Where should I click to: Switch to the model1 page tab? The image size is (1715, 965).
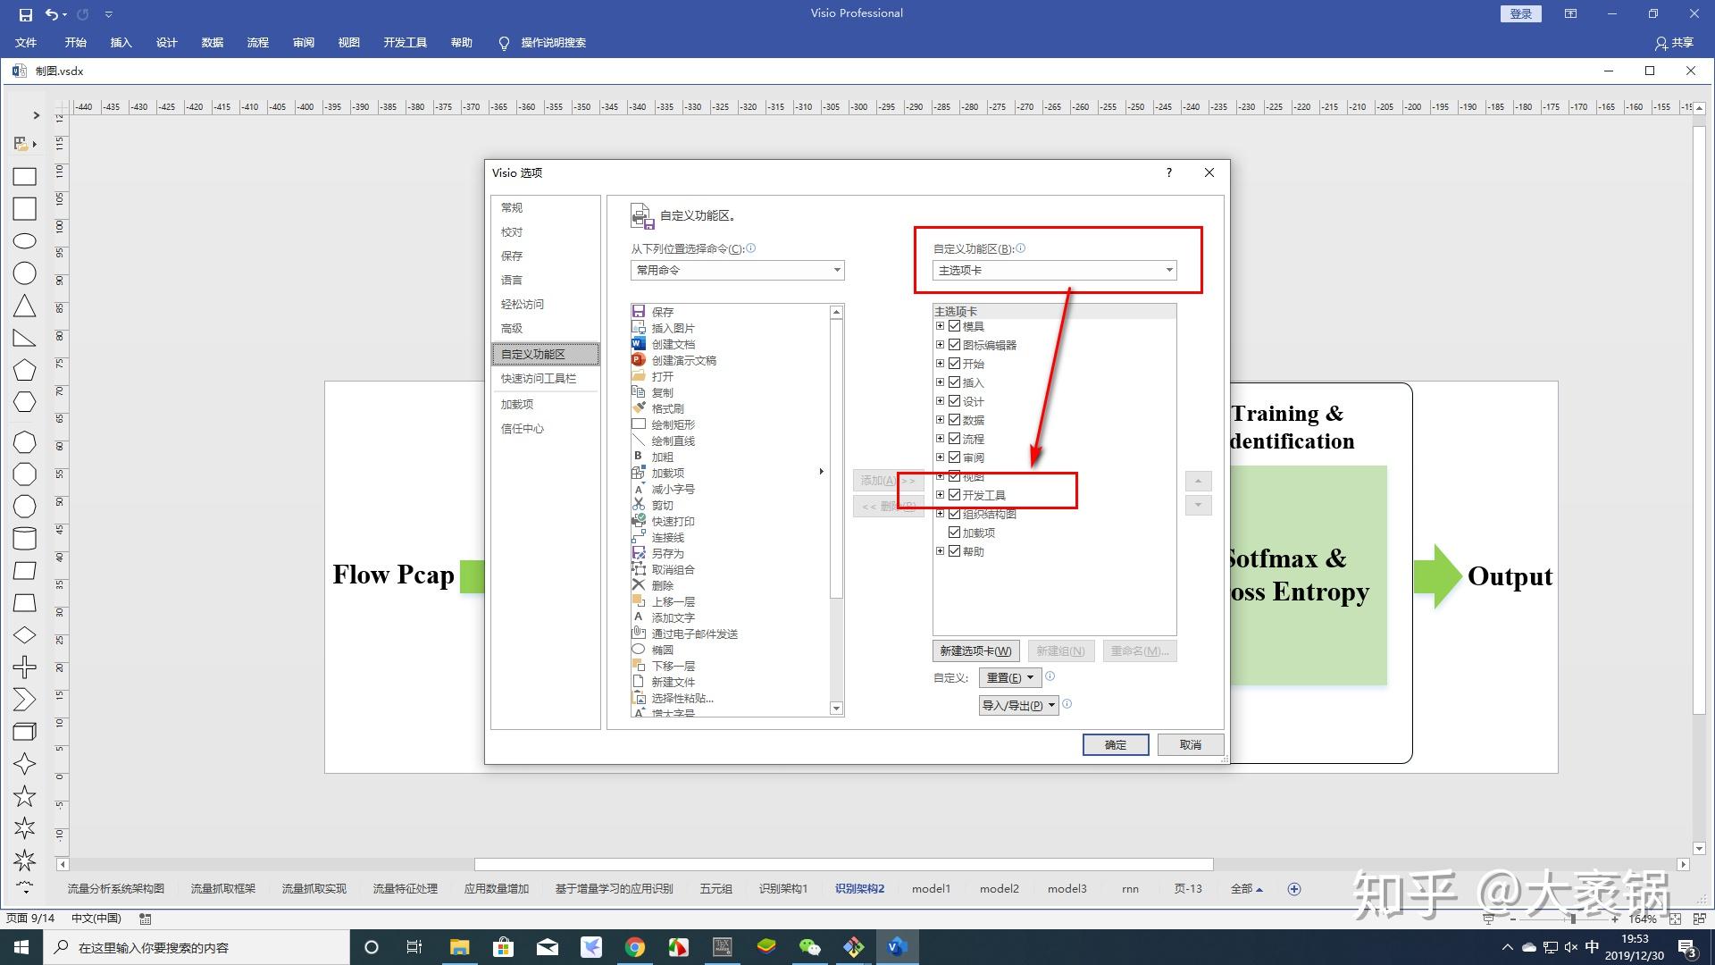tap(931, 888)
